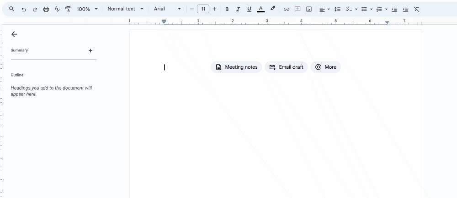Open the zoom 100% dropdown
Image resolution: width=457 pixels, height=198 pixels.
(x=87, y=9)
